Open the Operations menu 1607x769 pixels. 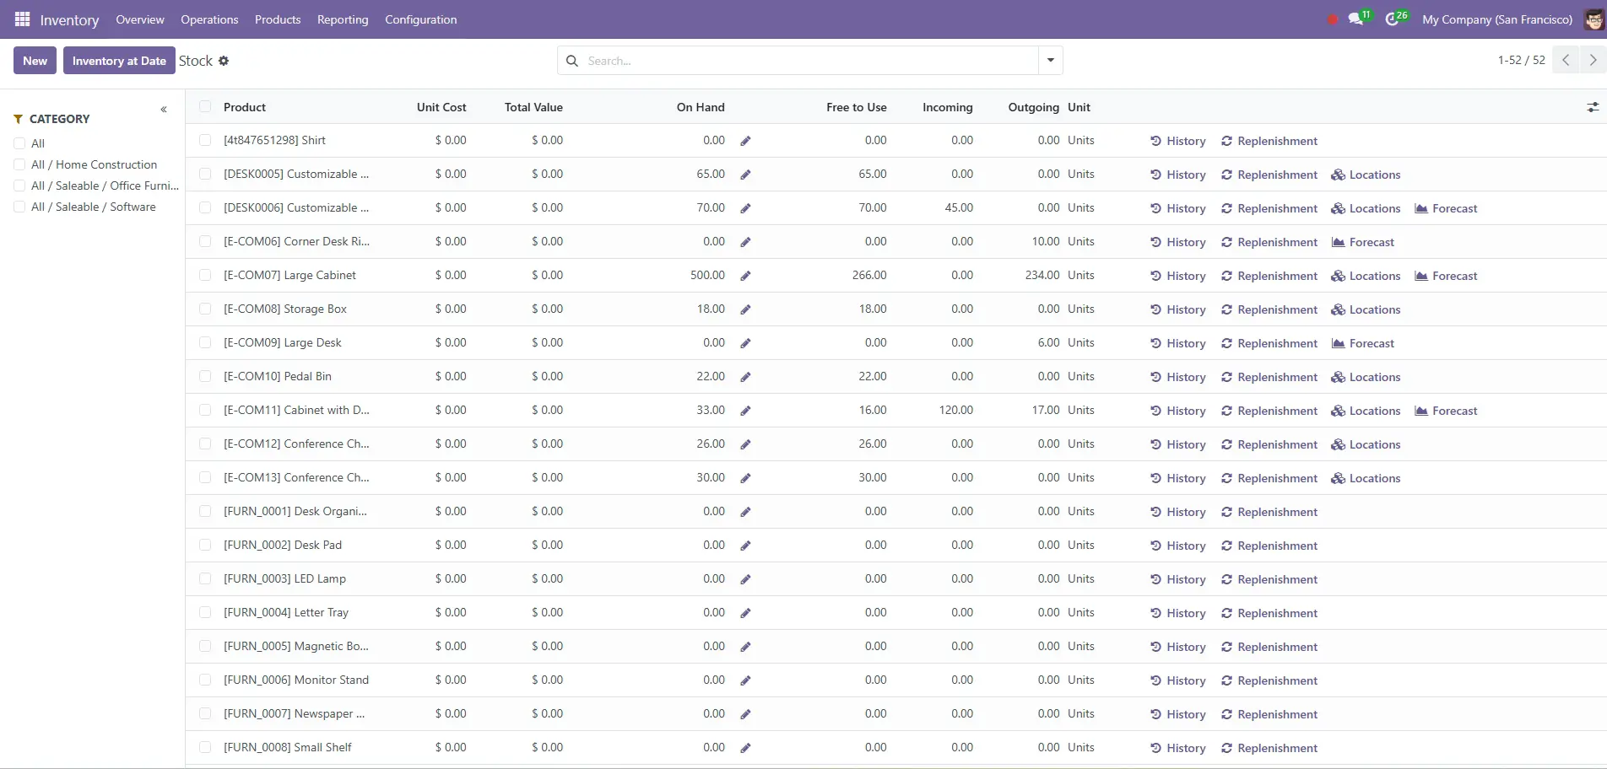coord(209,19)
